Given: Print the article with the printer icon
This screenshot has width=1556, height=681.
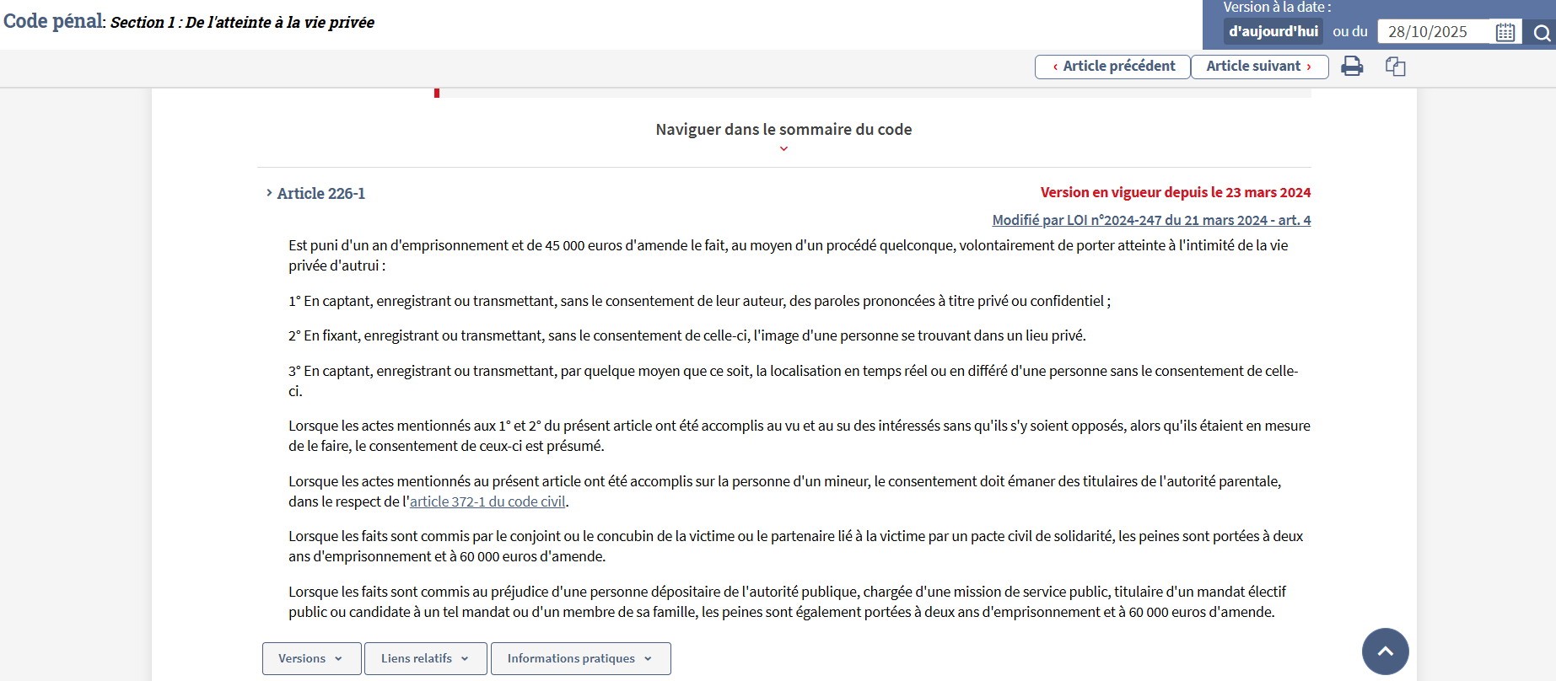Looking at the screenshot, I should point(1352,66).
